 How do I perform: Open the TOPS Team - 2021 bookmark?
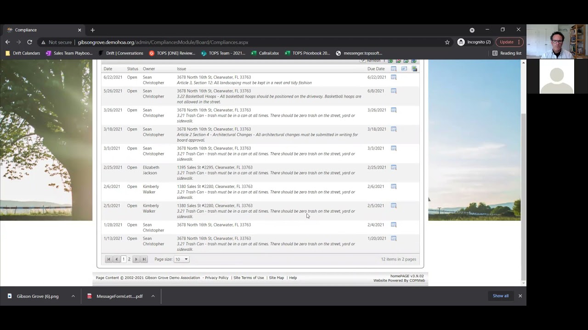tap(223, 53)
